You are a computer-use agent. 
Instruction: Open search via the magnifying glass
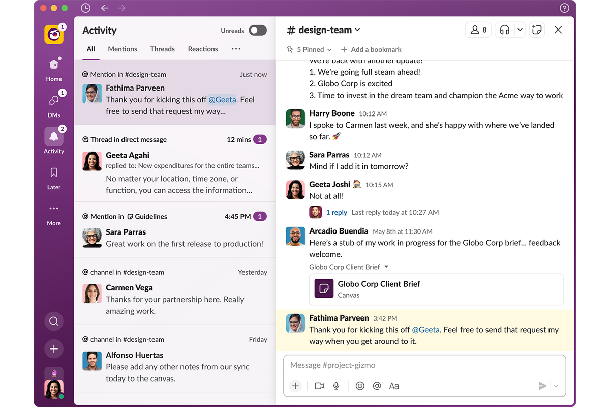pyautogui.click(x=53, y=321)
